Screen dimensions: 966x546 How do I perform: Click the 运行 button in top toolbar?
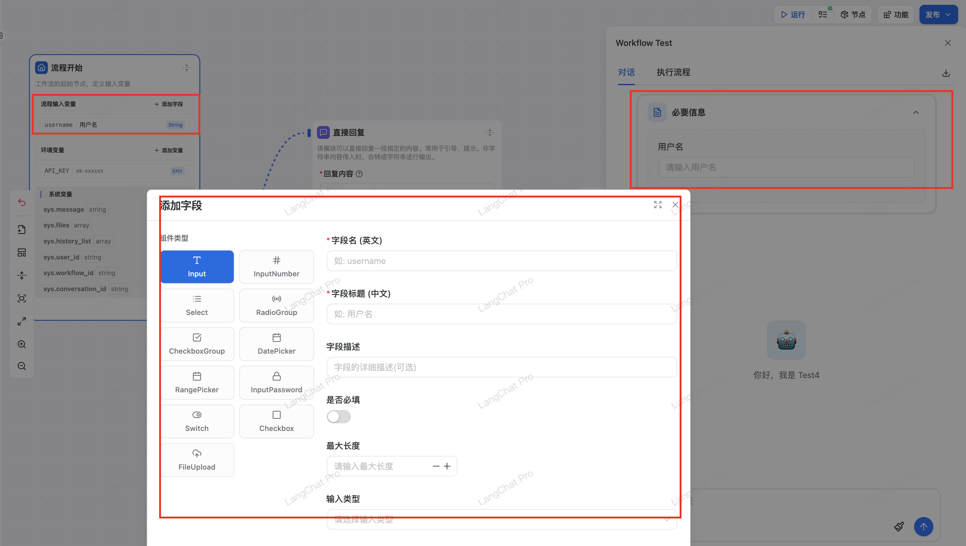click(793, 14)
